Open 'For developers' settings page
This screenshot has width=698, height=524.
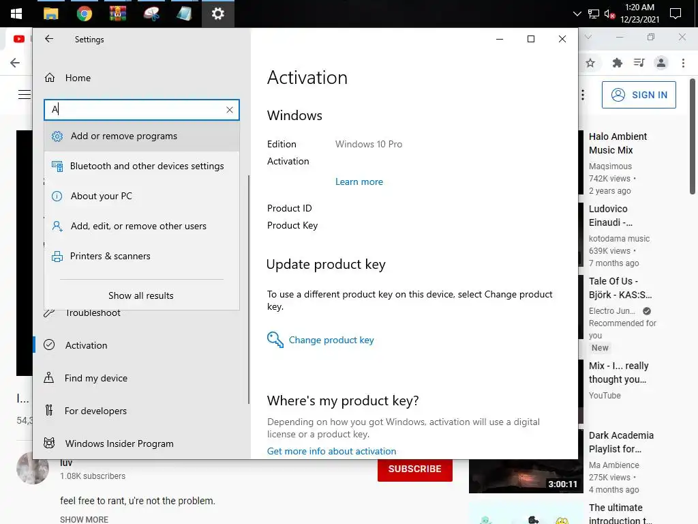pyautogui.click(x=142, y=411)
